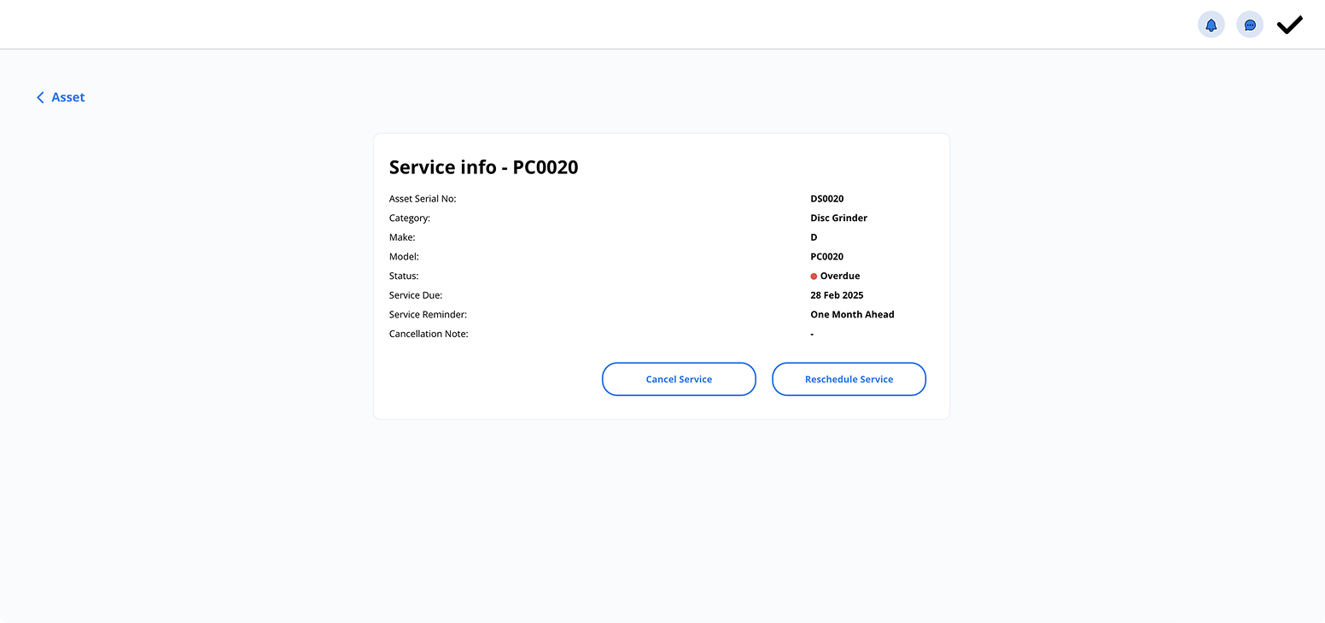Click the 28 Feb 2025 due date

(837, 295)
